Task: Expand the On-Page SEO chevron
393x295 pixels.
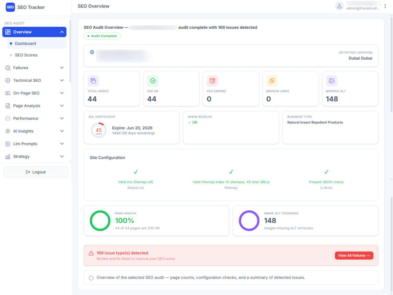Action: 62,93
